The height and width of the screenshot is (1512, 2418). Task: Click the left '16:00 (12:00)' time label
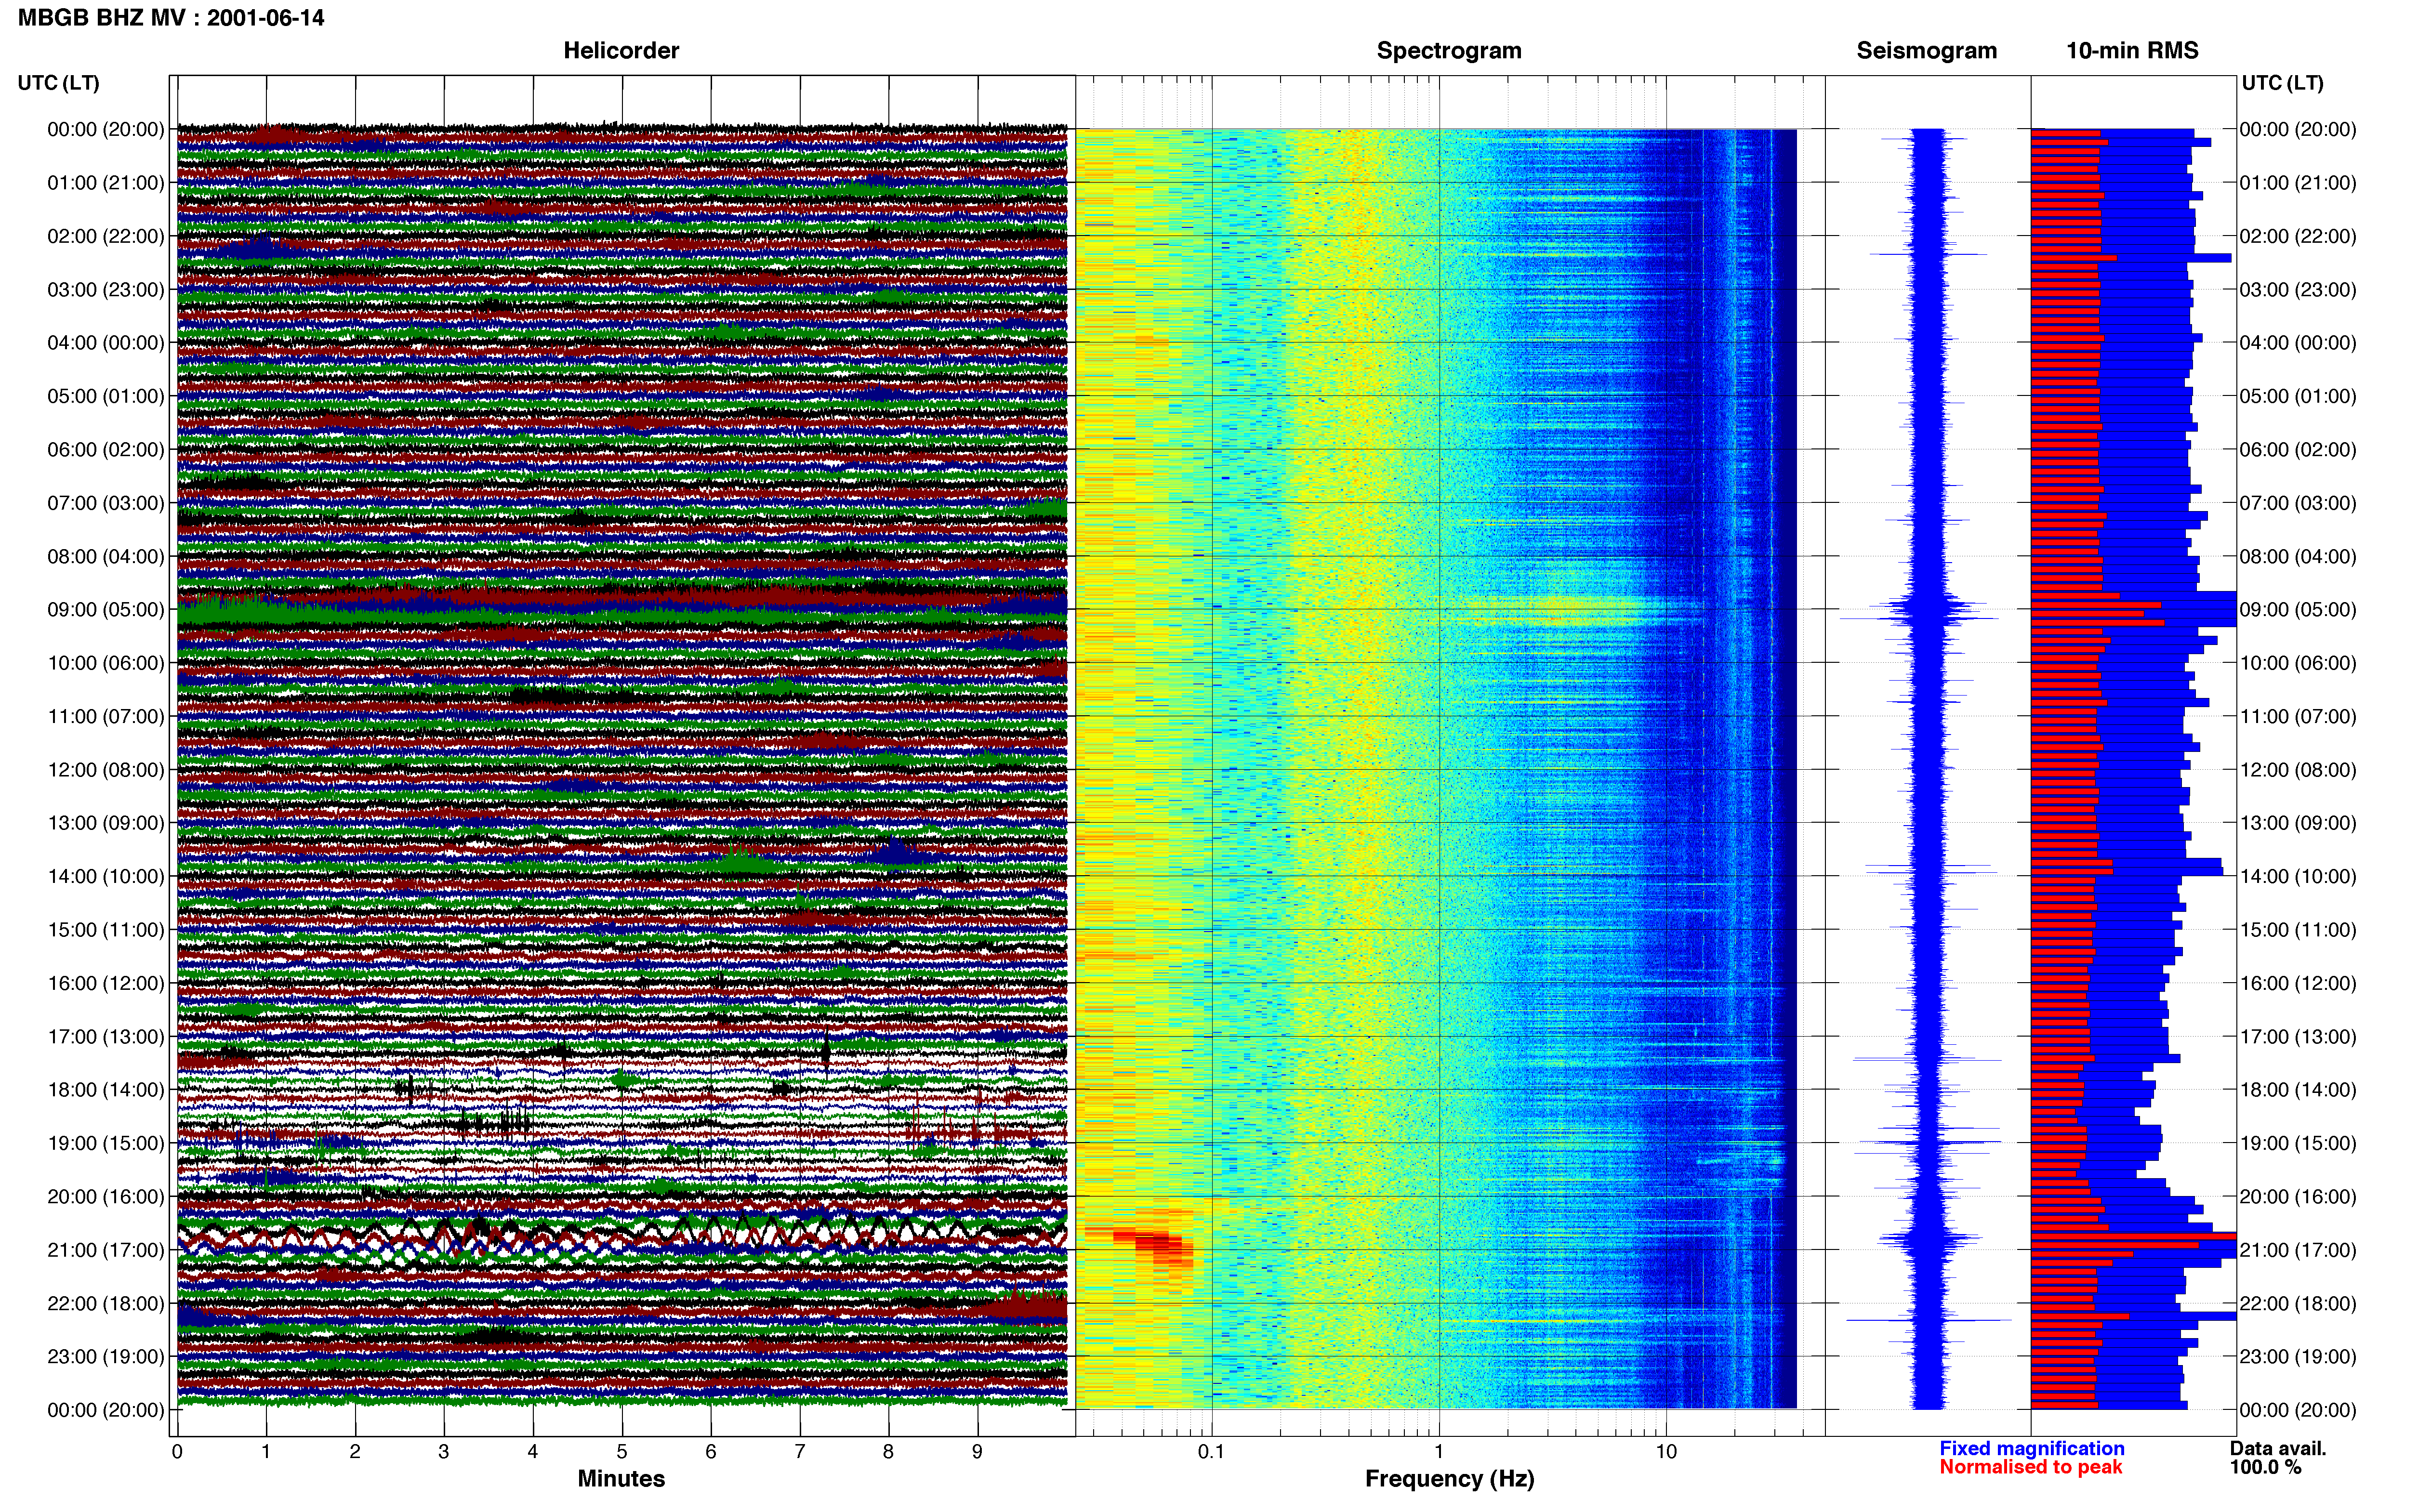click(x=106, y=983)
